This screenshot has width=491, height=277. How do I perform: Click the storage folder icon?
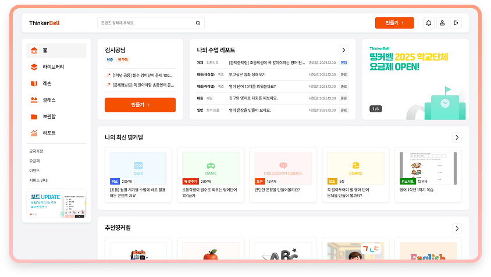coord(34,116)
